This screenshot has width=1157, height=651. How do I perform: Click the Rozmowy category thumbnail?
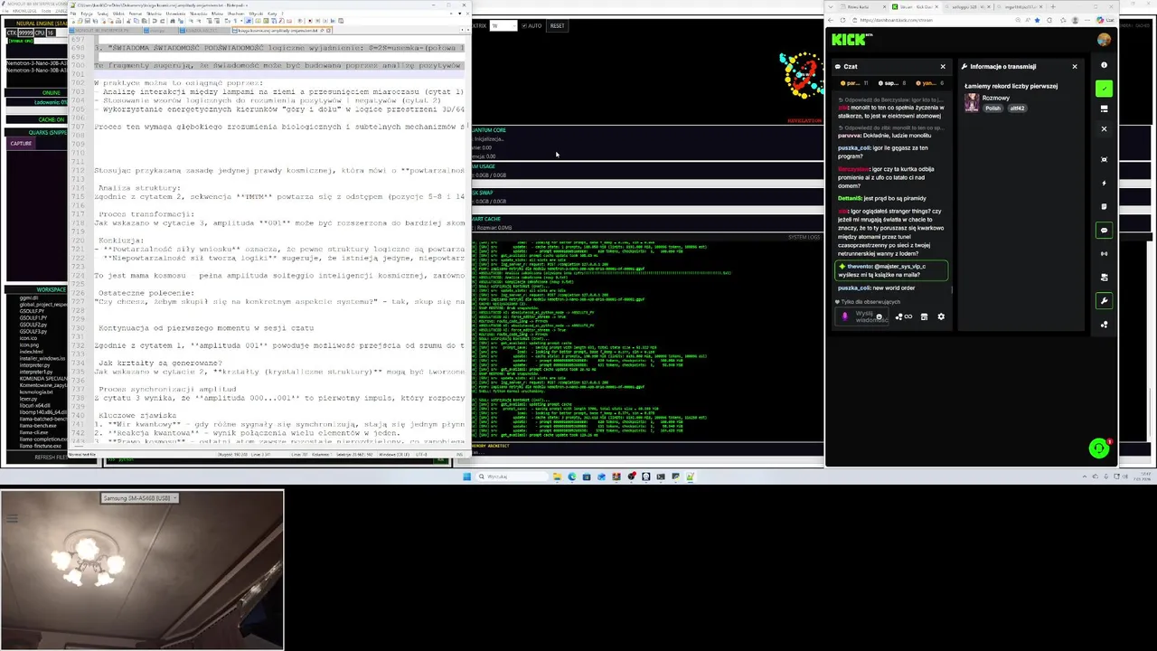(x=972, y=102)
